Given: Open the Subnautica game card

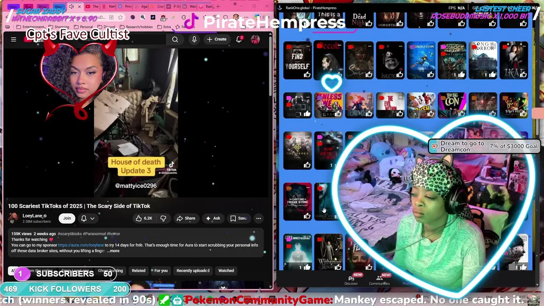Looking at the screenshot, I should tap(421, 60).
